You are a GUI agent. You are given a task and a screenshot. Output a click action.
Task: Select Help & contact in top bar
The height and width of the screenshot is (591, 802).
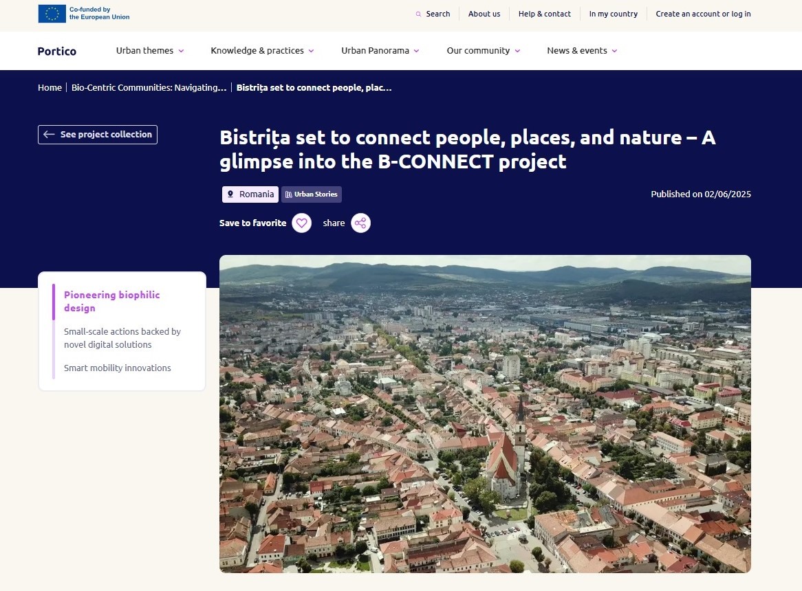[544, 14]
